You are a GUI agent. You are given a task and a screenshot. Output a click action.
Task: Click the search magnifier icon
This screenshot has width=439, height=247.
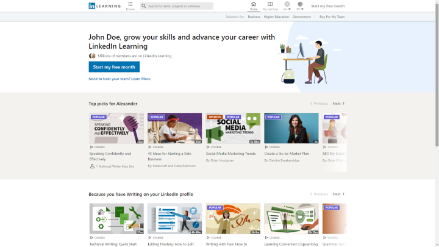(x=144, y=6)
